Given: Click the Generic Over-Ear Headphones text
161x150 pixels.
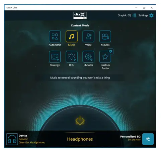Looking at the screenshot, I should click(32, 141).
